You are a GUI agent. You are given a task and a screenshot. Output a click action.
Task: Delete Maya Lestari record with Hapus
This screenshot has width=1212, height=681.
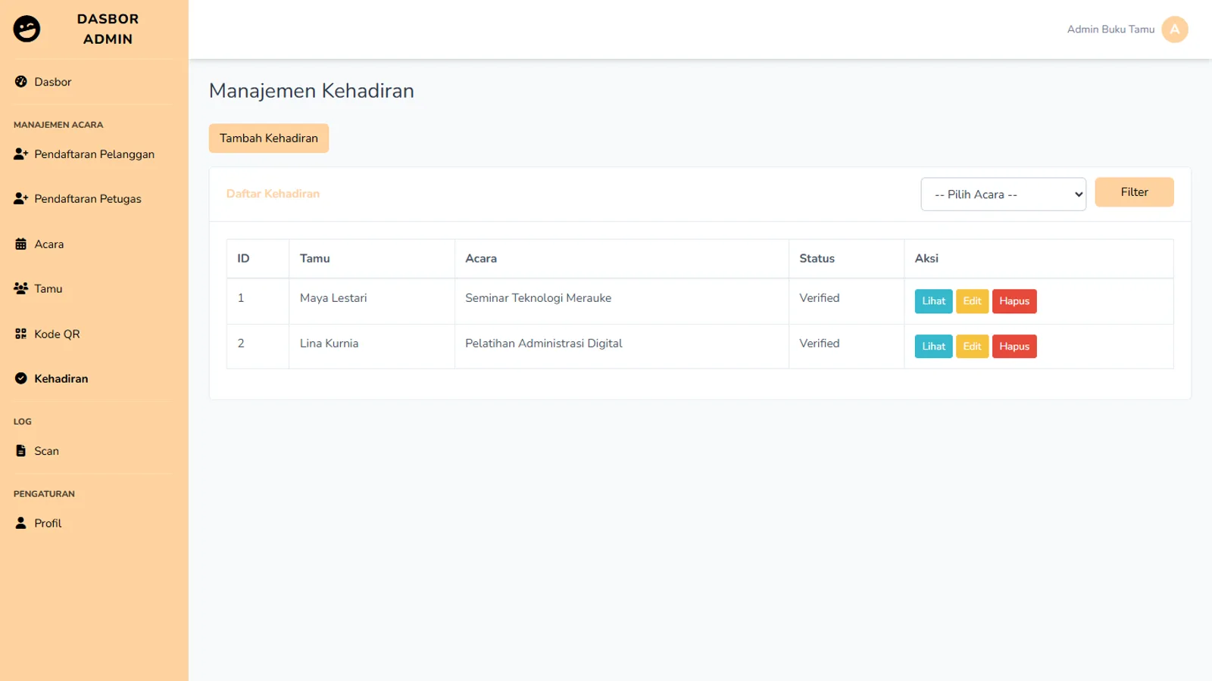1014,301
